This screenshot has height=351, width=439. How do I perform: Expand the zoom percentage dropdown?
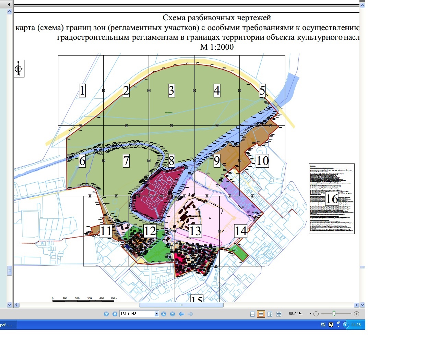click(310, 314)
